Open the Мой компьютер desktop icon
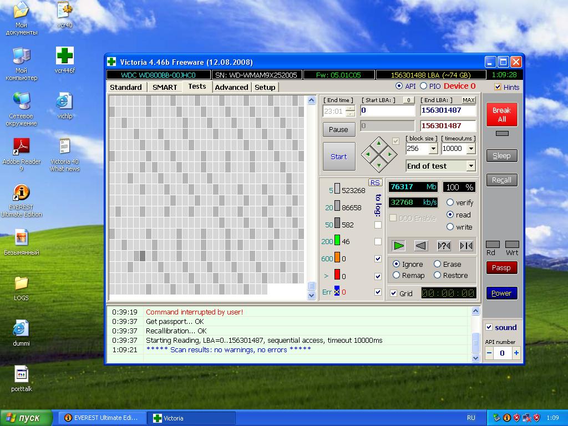This screenshot has height=426, width=568. 22,63
